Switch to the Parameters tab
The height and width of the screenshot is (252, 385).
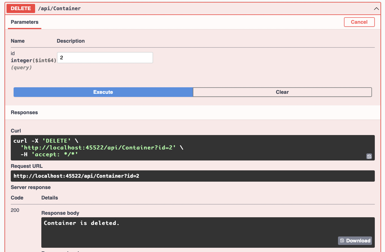tap(24, 22)
